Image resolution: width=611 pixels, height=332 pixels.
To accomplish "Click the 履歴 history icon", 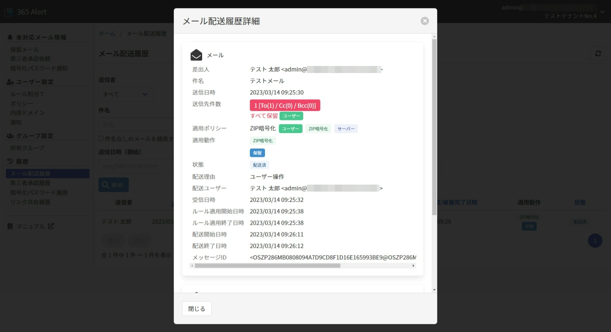I will point(10,161).
